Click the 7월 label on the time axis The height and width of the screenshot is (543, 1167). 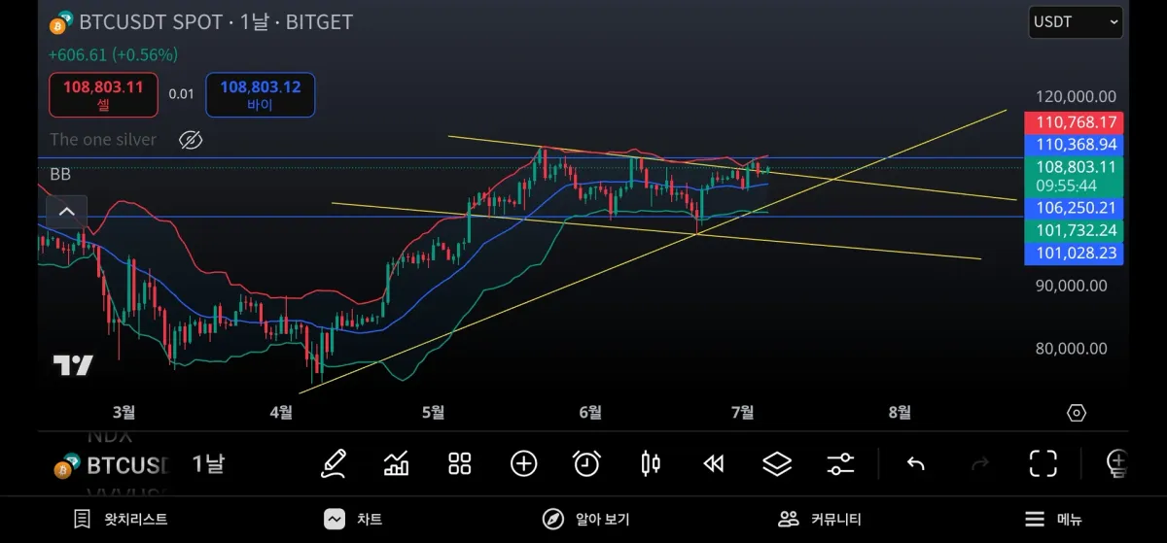[x=742, y=413]
